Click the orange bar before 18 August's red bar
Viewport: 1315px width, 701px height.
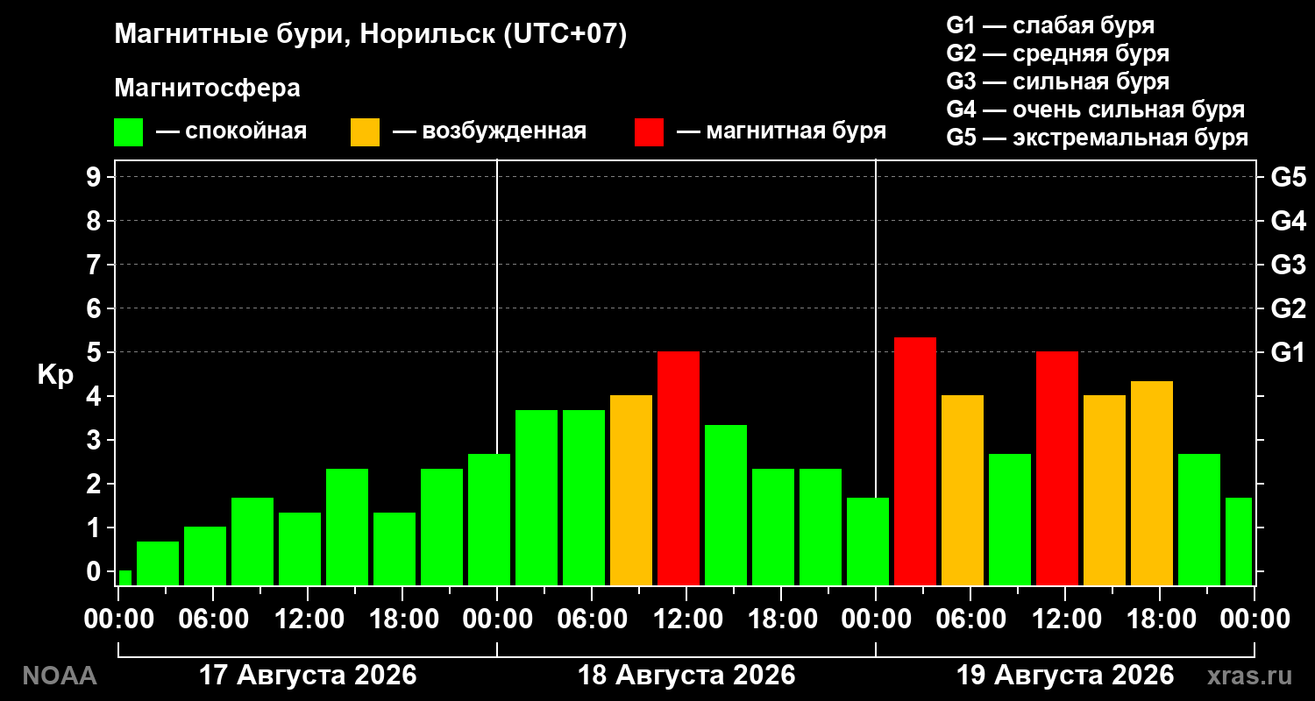pyautogui.click(x=631, y=490)
